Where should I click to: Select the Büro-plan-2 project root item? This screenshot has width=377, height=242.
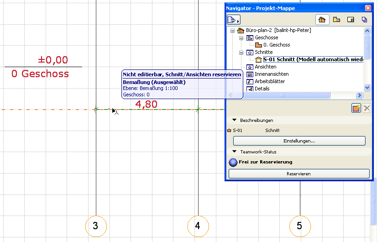coord(278,30)
